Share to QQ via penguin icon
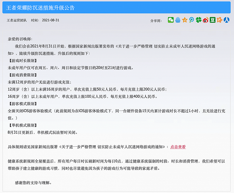The height and width of the screenshot is (193, 234). (178, 20)
